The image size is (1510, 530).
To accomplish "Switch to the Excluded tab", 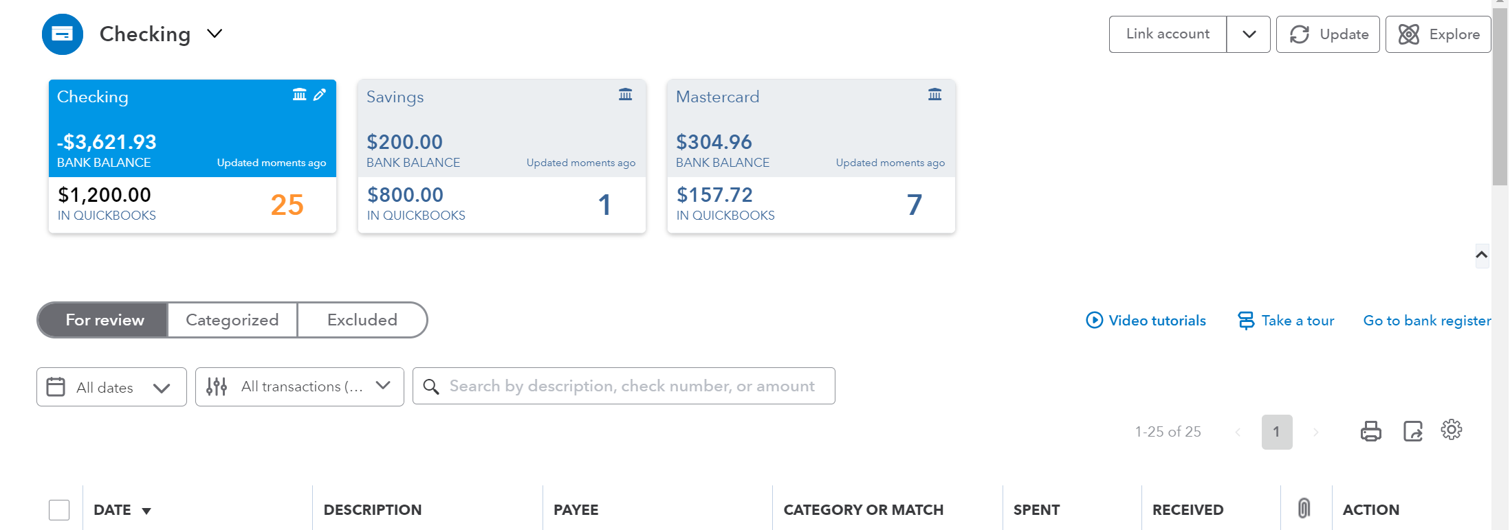I will pos(362,320).
